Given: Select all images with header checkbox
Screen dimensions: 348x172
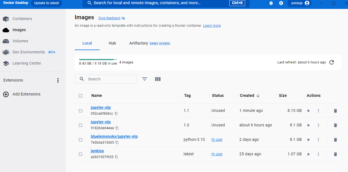Looking at the screenshot, I should (81, 96).
